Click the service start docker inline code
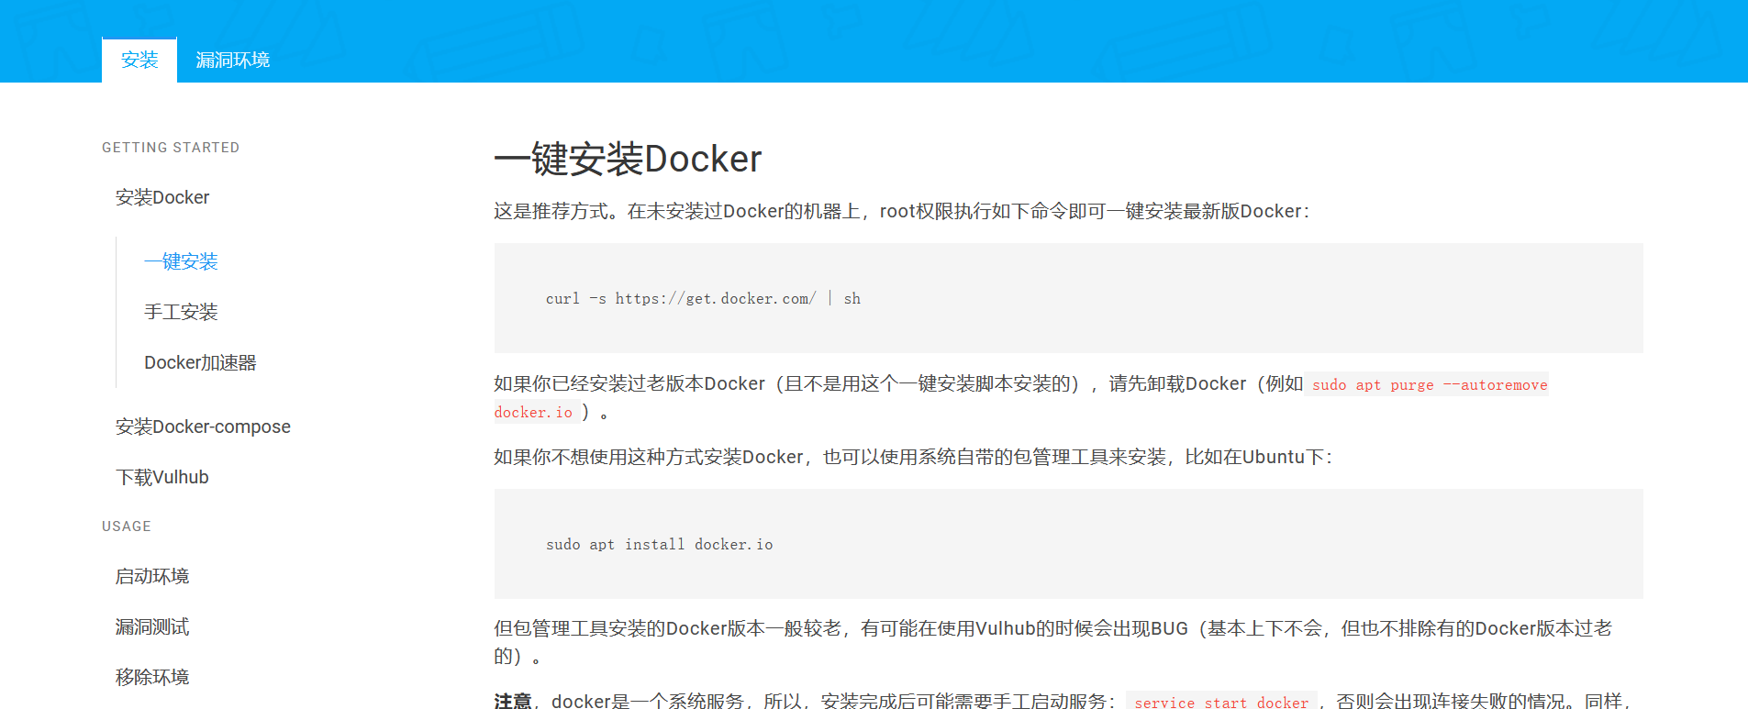The image size is (1748, 709). coord(1221,702)
